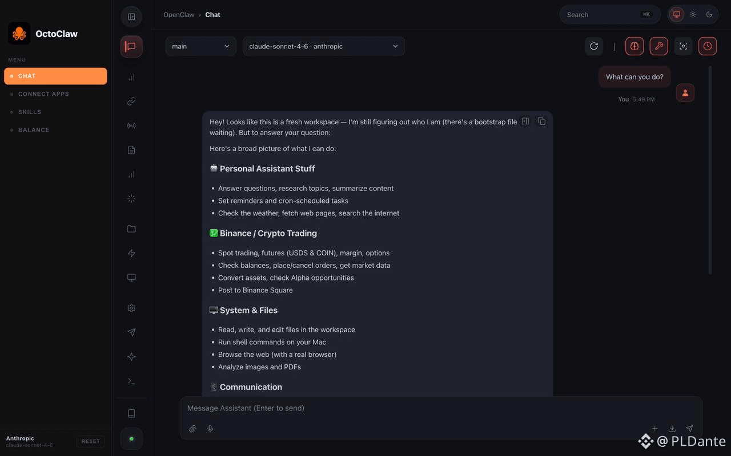Attach a file using paperclip icon

[x=193, y=429]
